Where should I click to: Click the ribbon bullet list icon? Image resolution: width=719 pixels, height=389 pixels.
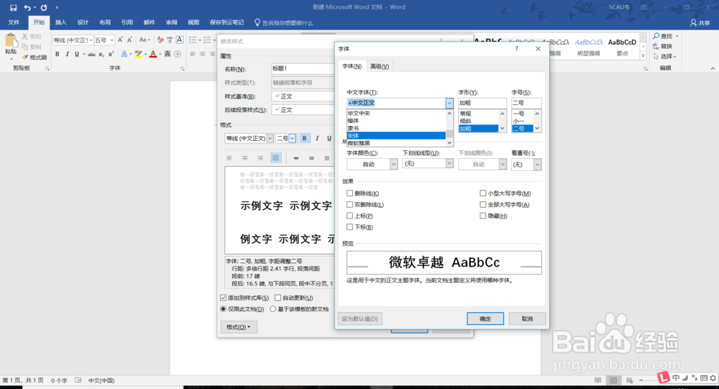[x=193, y=40]
